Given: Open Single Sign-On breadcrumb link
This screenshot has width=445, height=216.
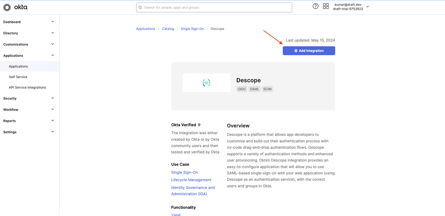Looking at the screenshot, I should click(x=192, y=29).
